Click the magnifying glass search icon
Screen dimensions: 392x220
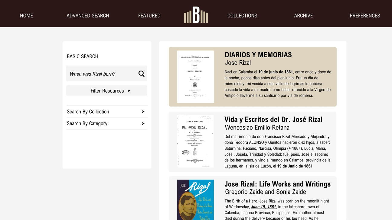(x=141, y=74)
